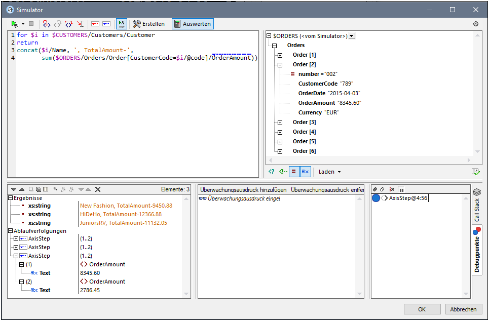The width and height of the screenshot is (489, 321).
Task: Collapse the Order [2] tree node
Action: [280, 65]
